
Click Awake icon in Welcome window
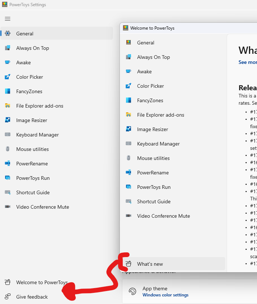(x=128, y=71)
